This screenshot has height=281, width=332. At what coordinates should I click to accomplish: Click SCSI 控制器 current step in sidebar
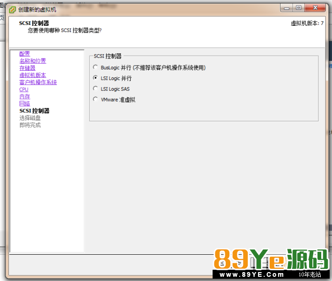click(x=34, y=111)
